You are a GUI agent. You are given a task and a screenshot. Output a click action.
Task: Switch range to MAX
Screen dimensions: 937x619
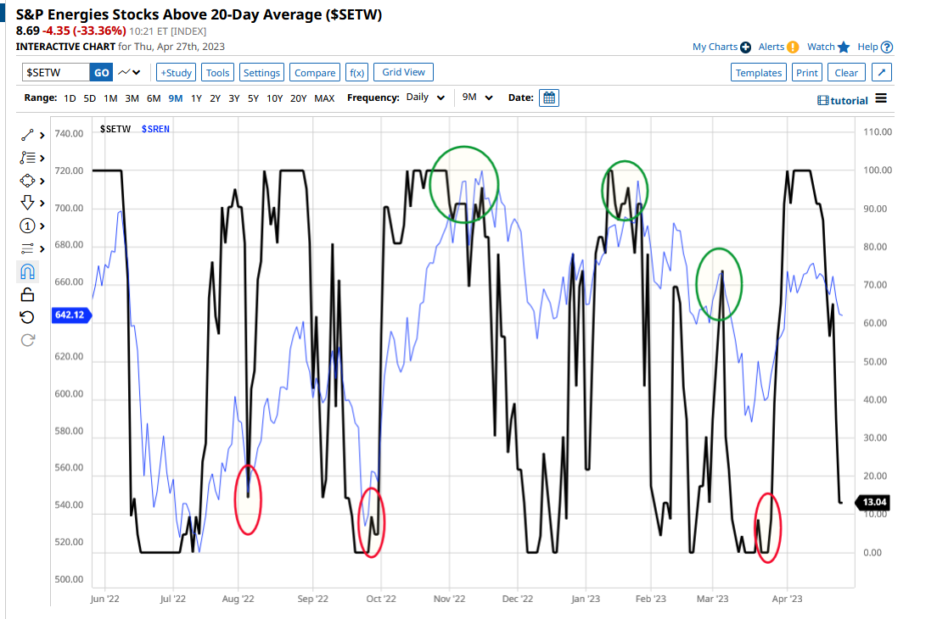click(324, 98)
